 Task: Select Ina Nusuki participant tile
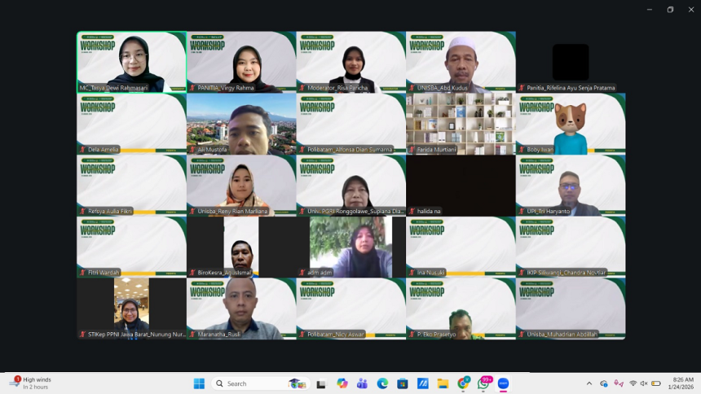click(x=461, y=247)
